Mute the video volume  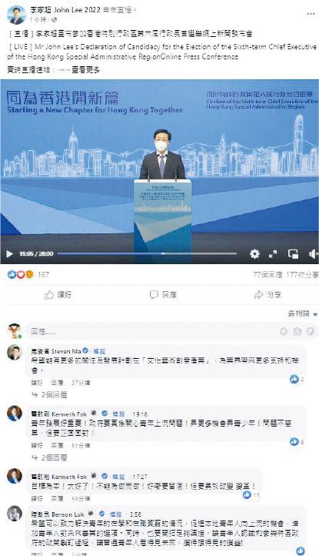point(313,254)
